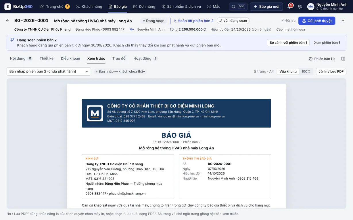Click the Đang soạn status badge
The image size is (353, 220).
pyautogui.click(x=154, y=21)
